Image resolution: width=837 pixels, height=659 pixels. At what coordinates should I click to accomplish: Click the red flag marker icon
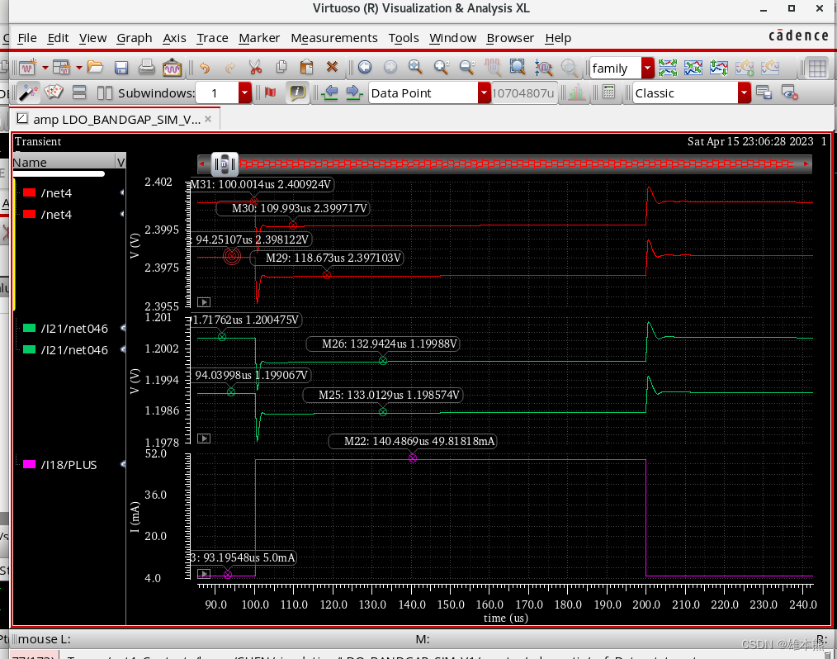pyautogui.click(x=271, y=93)
